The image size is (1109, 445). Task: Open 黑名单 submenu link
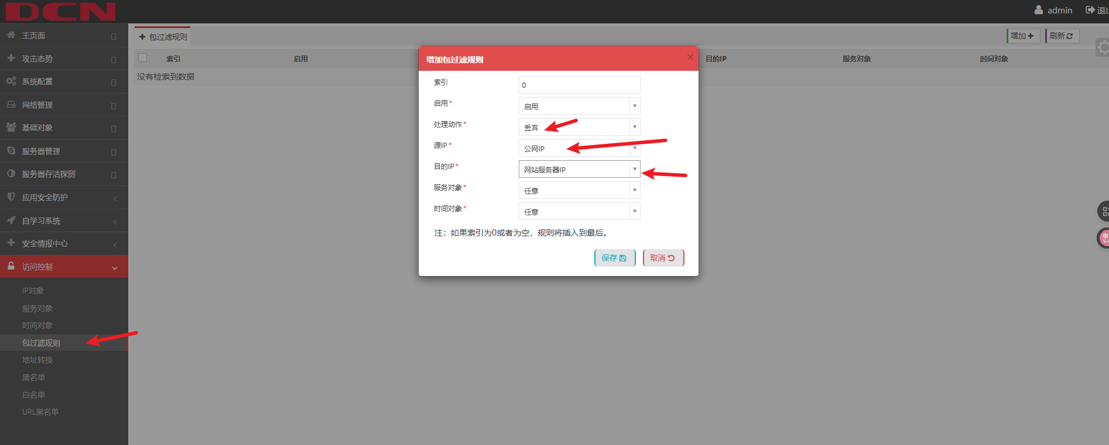tap(33, 377)
